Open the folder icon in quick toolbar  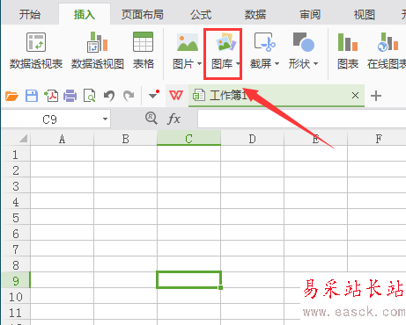coord(11,96)
